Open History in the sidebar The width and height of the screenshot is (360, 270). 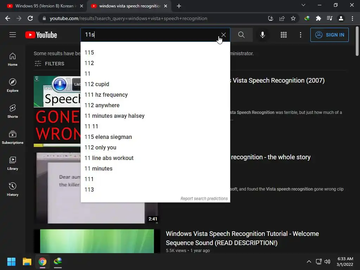coord(13,189)
